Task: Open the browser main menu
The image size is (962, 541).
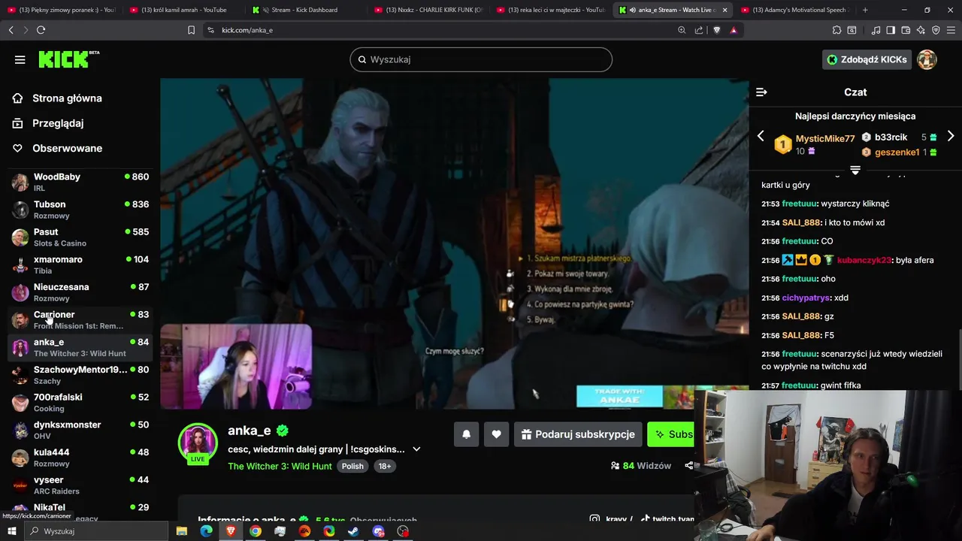Action: (x=951, y=30)
